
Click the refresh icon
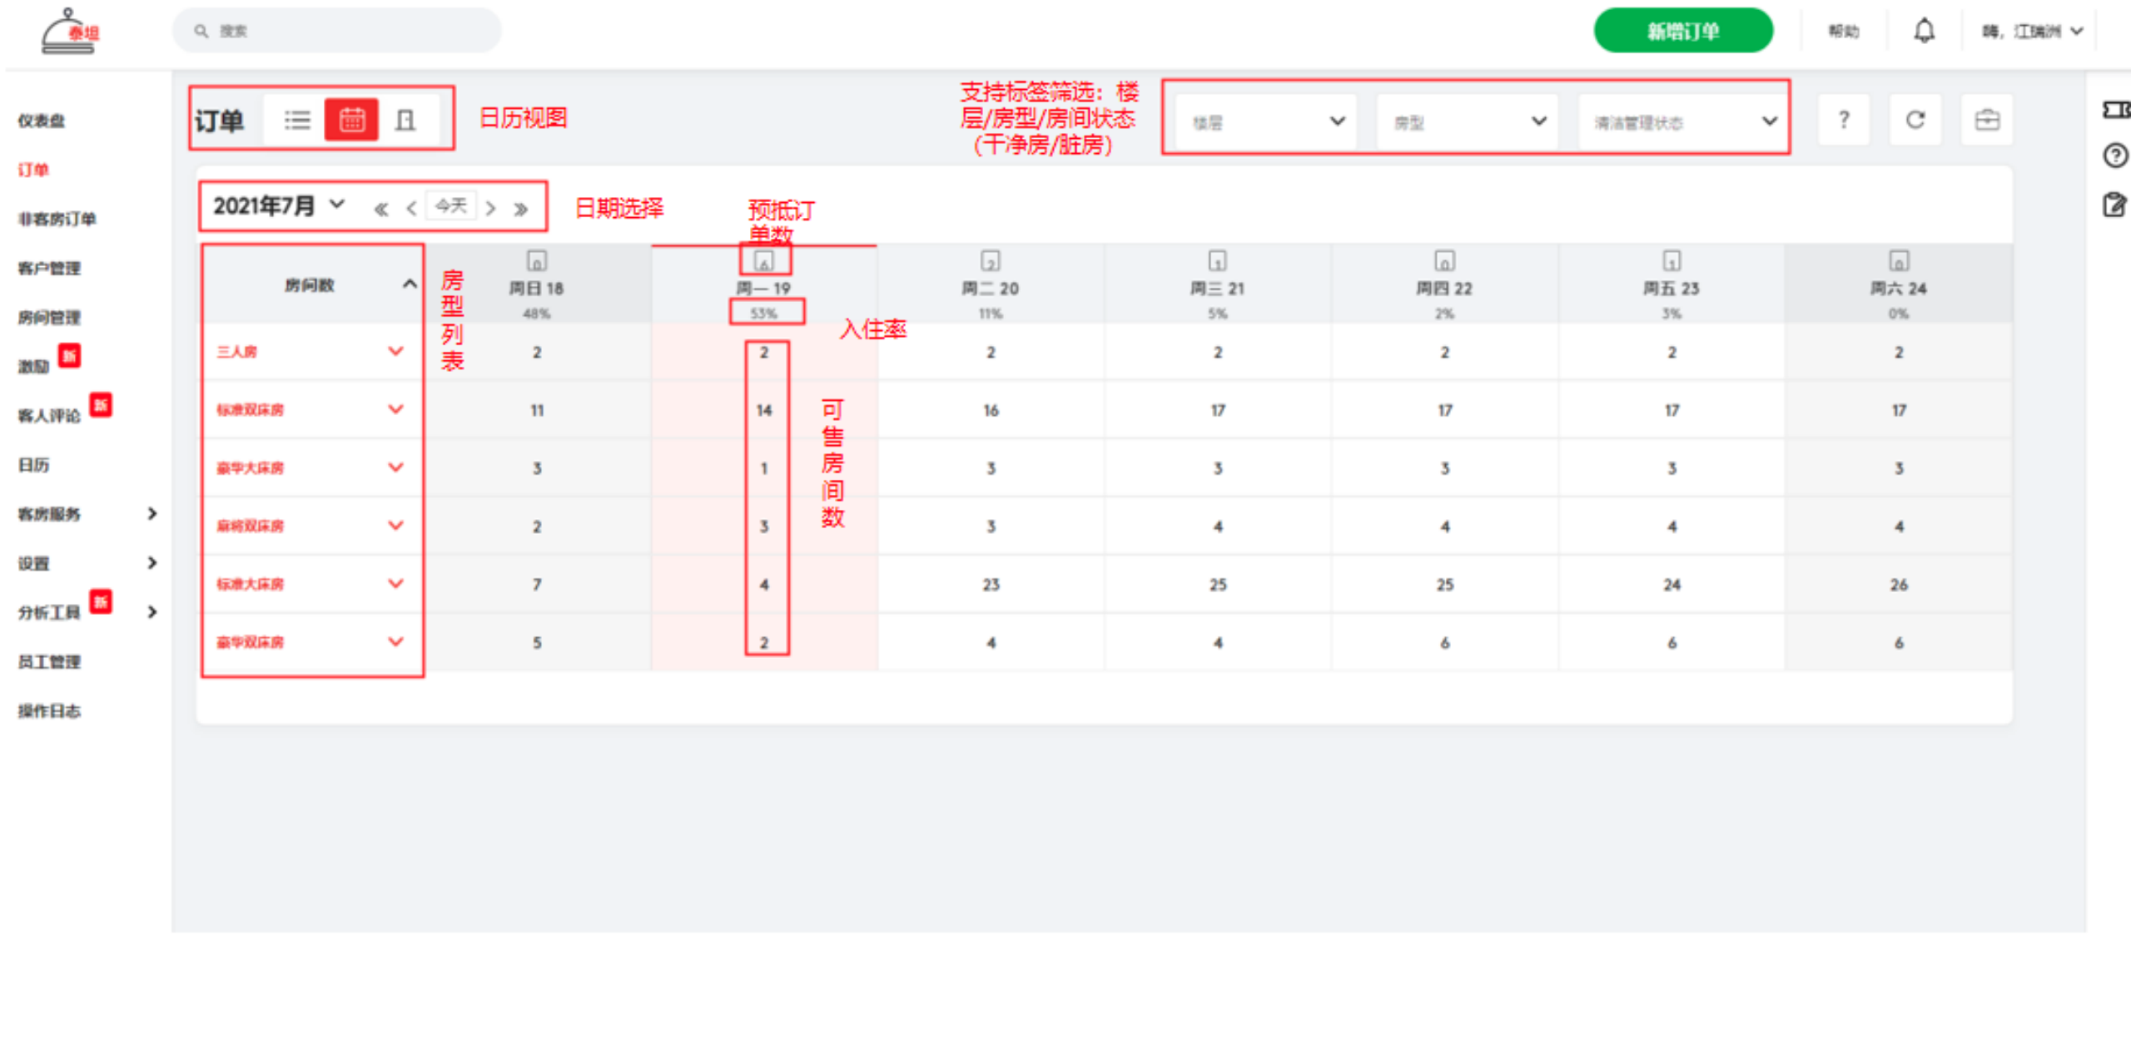coord(1915,121)
